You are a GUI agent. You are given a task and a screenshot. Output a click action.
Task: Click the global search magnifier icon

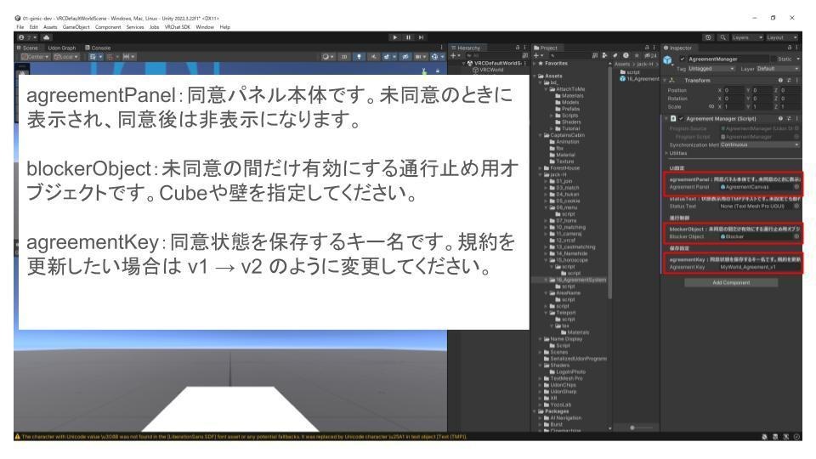coord(722,37)
